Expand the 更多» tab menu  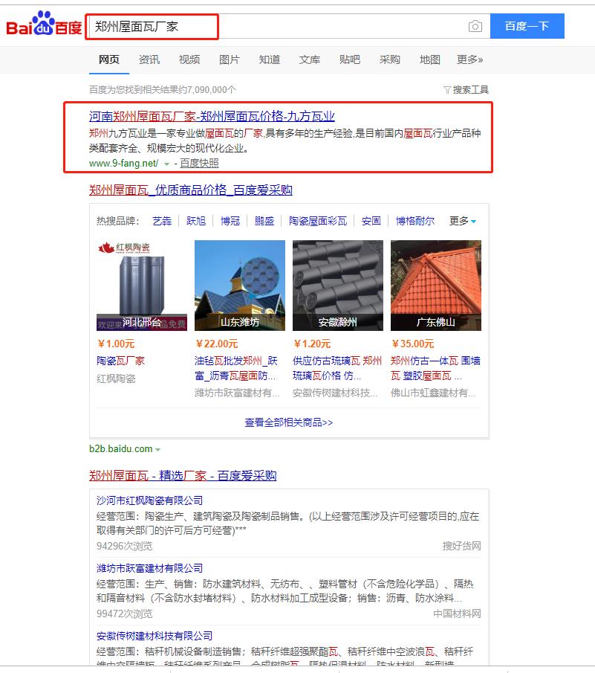tap(469, 59)
